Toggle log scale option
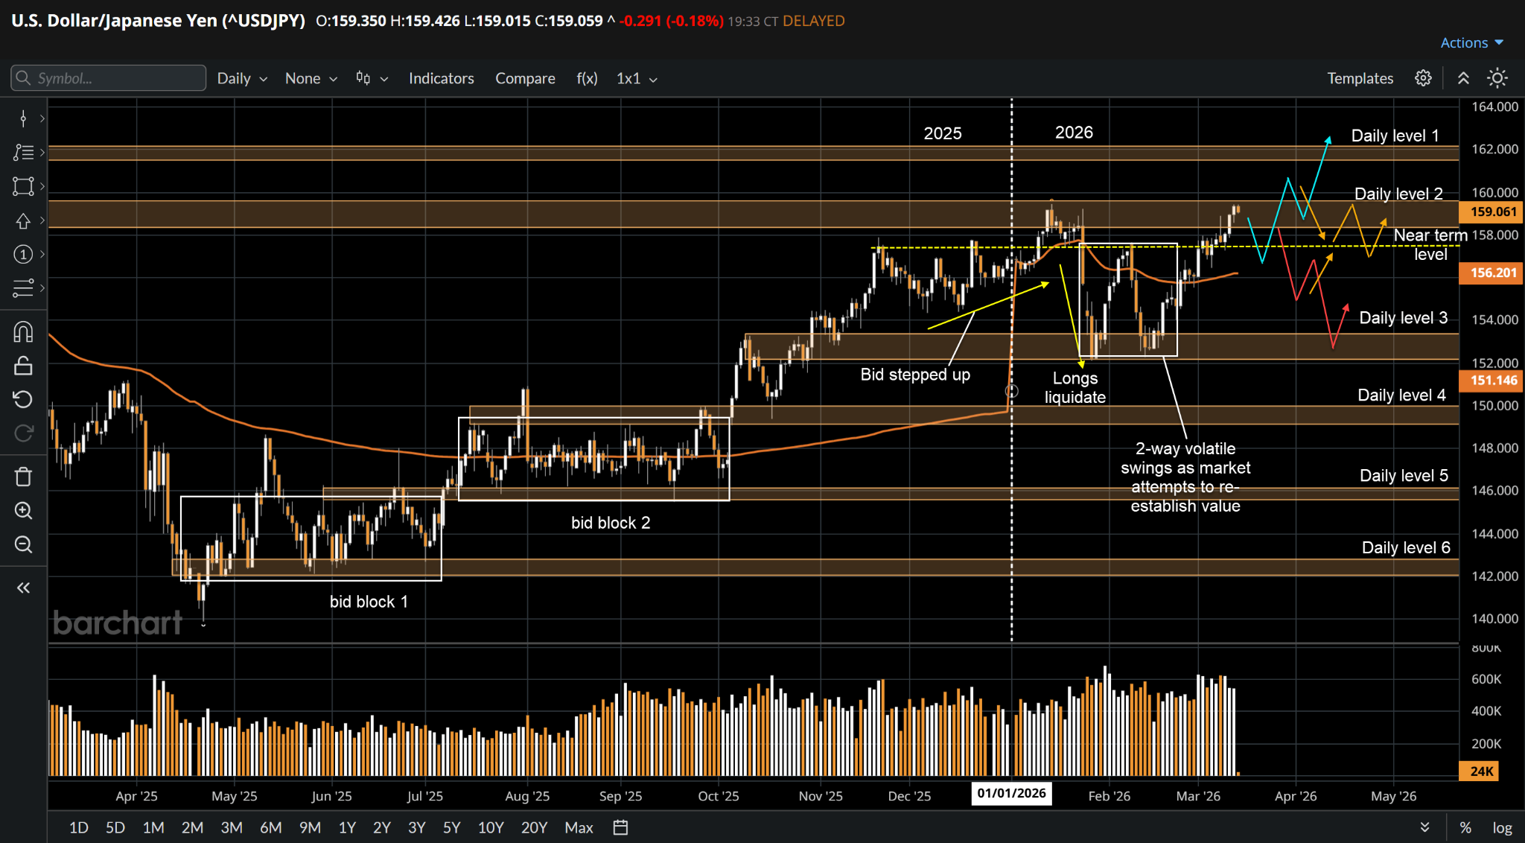This screenshot has height=843, width=1525. click(1502, 827)
